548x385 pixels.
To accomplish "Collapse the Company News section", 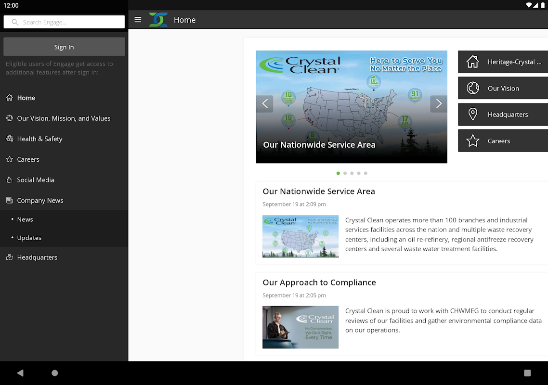I will (x=64, y=200).
